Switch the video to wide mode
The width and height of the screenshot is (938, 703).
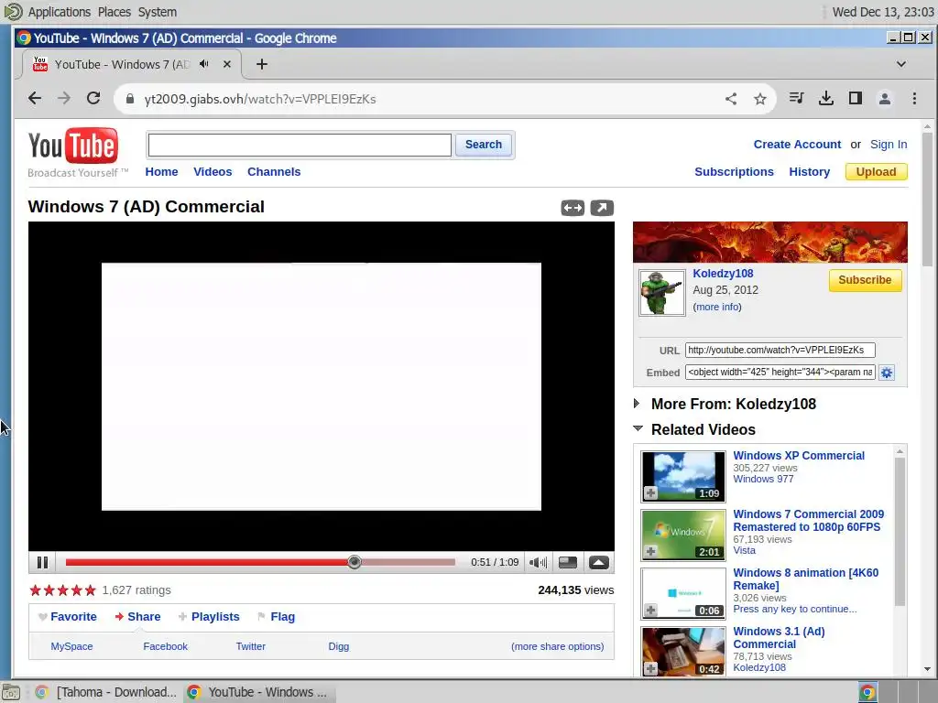(x=573, y=208)
